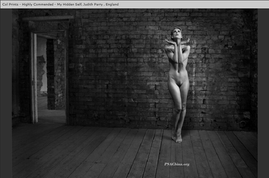Screen dimensions: 269x178
Task: Click the standing figure in the photo
Action: 178,85
